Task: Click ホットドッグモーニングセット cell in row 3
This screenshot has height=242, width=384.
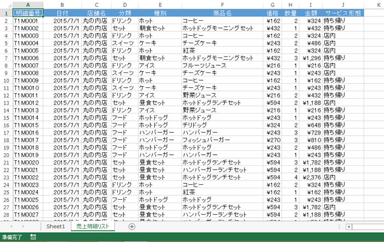Action: [x=222, y=28]
